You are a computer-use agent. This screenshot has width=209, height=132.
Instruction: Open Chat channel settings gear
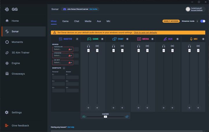(127, 39)
